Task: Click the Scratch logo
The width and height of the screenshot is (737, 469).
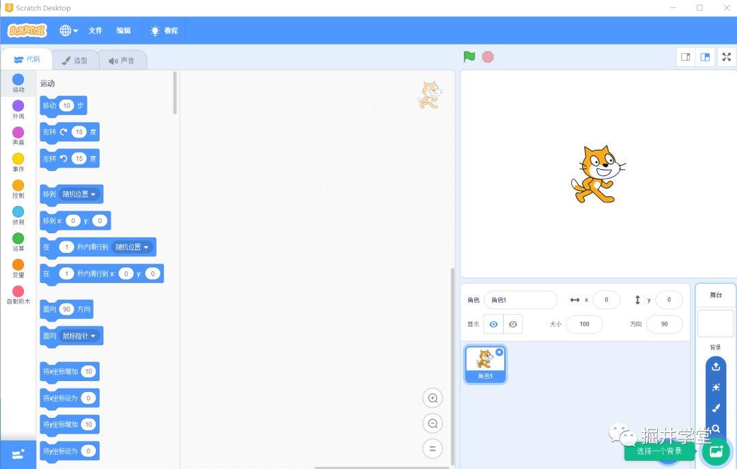Action: click(27, 31)
